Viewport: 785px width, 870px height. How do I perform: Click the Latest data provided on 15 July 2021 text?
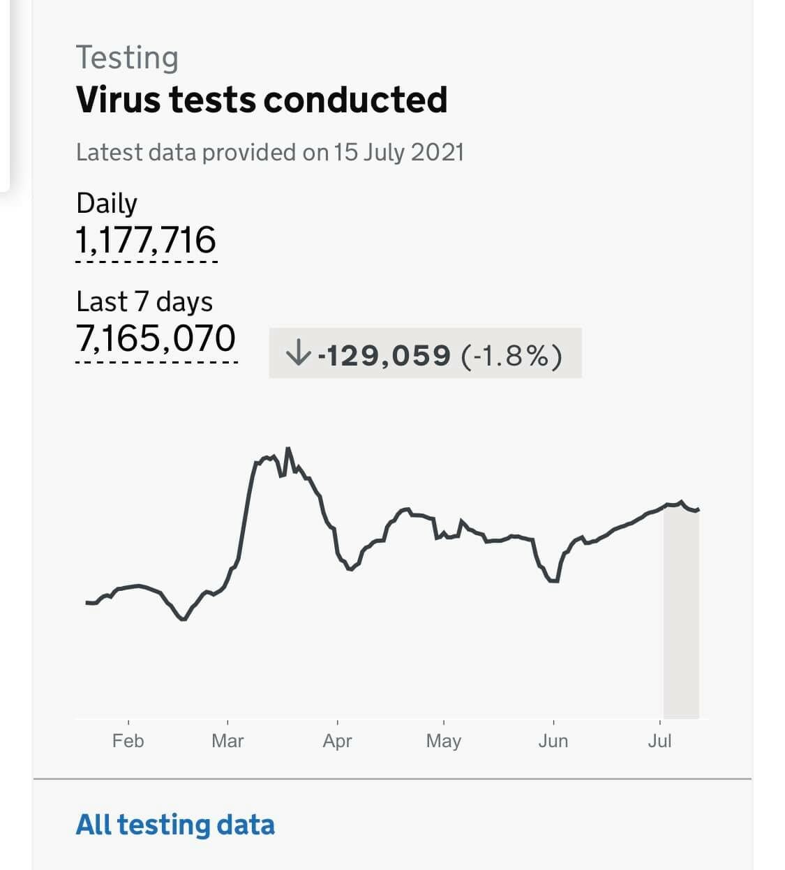pyautogui.click(x=270, y=152)
